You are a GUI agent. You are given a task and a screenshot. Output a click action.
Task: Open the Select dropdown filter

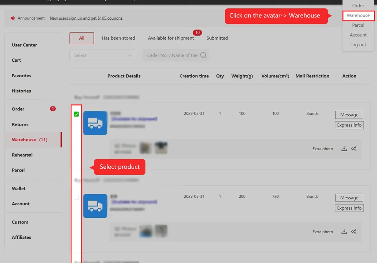[102, 55]
